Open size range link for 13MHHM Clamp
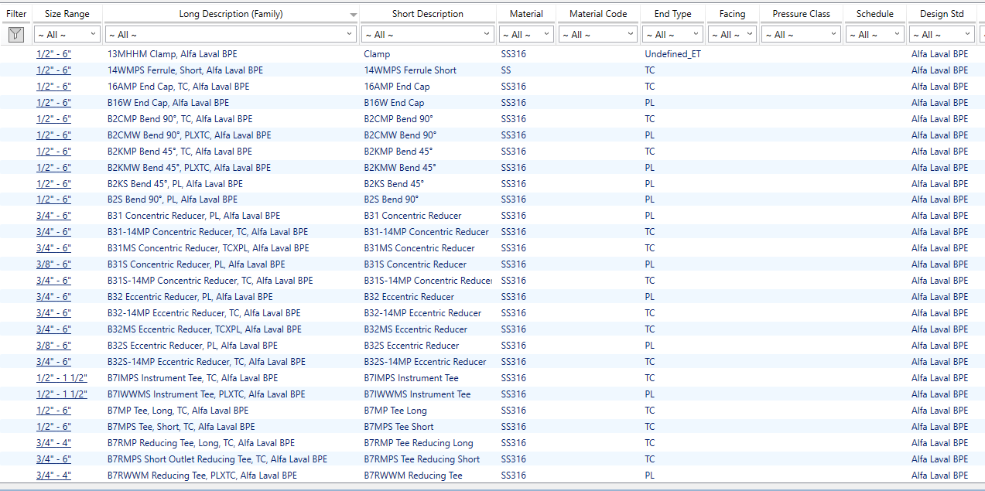 coord(53,54)
